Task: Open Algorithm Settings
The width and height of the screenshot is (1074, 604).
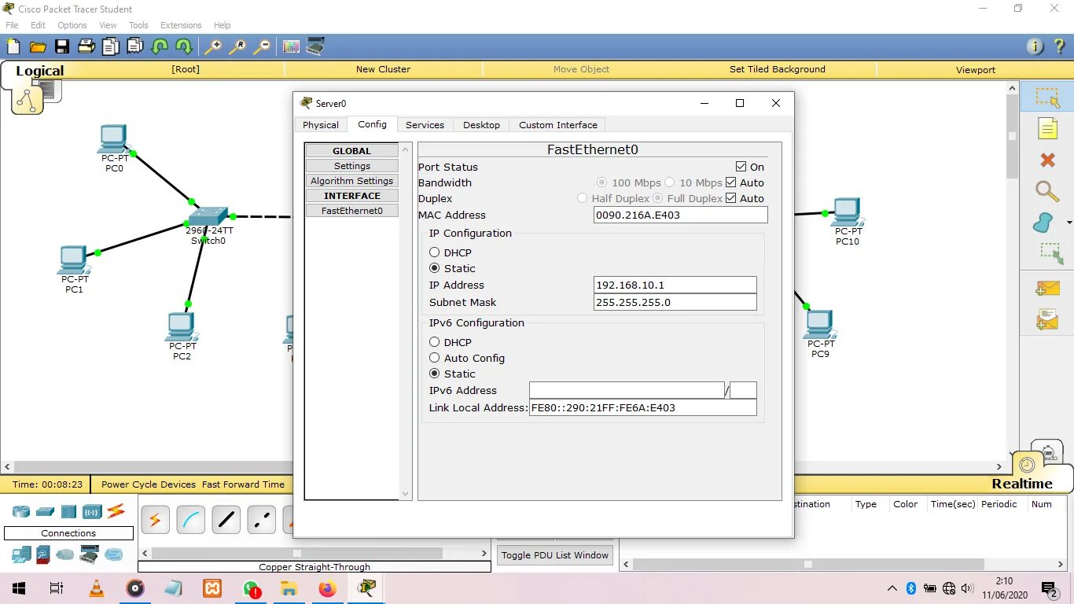Action: pos(352,181)
